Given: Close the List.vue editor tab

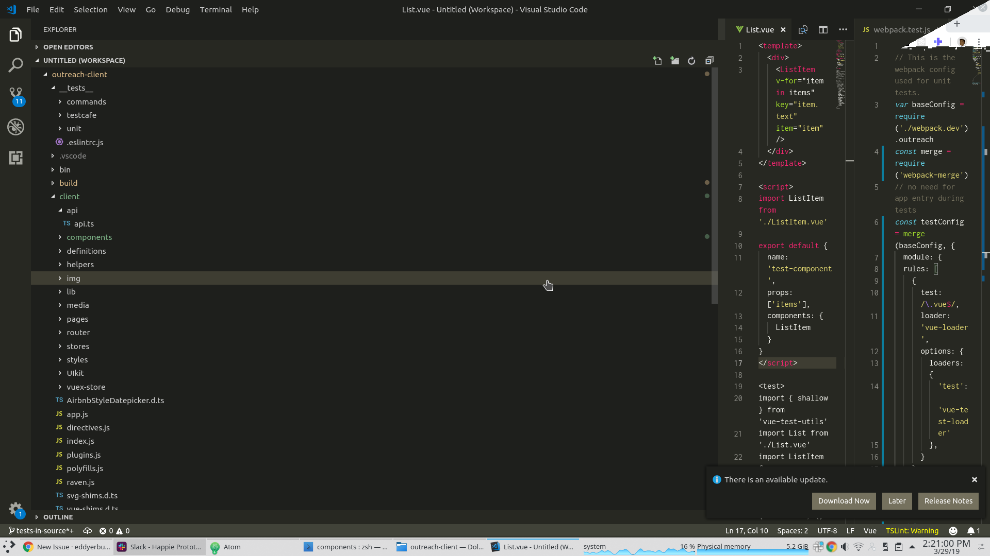Looking at the screenshot, I should (783, 30).
